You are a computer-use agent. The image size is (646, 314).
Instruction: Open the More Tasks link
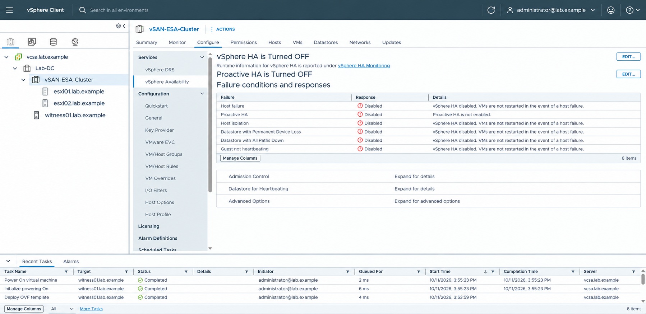coord(91,309)
